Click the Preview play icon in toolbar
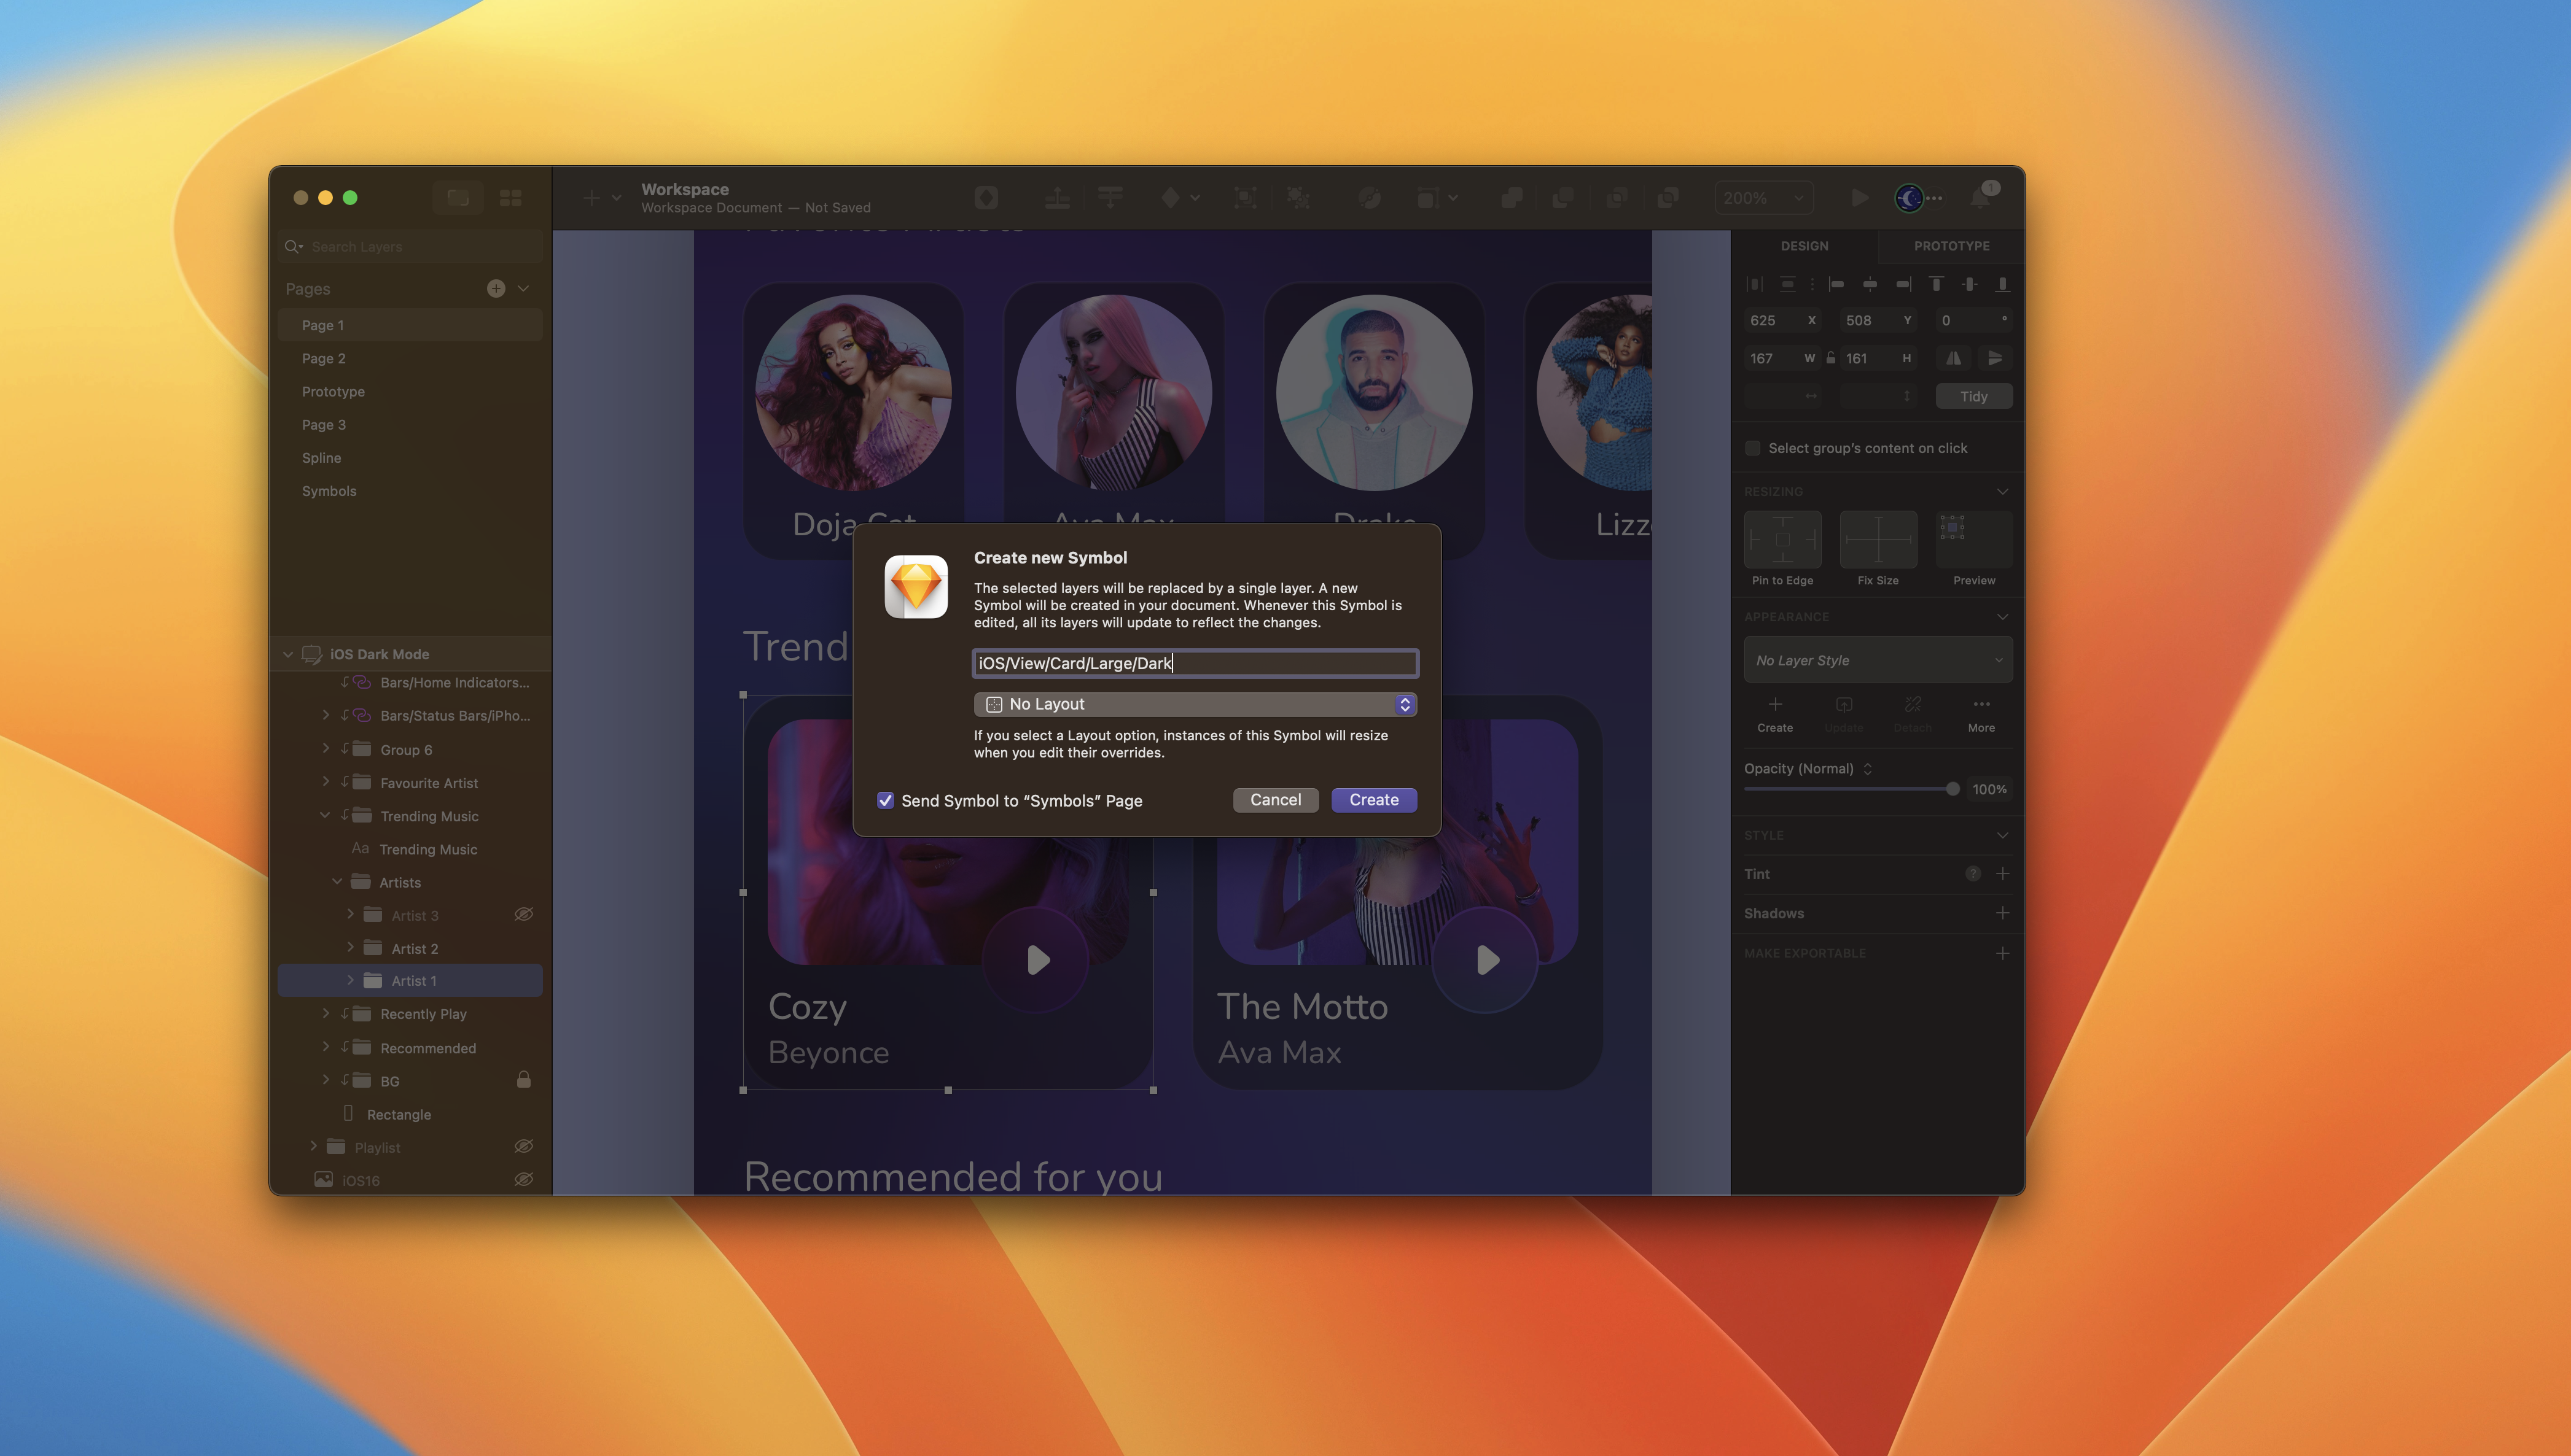The width and height of the screenshot is (2571, 1456). (1859, 198)
